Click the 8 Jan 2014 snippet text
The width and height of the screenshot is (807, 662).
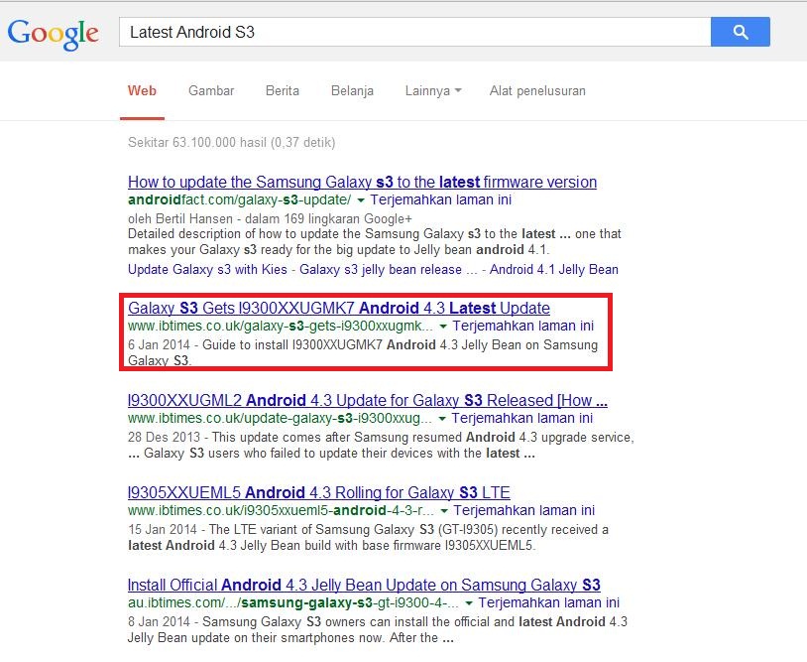378,629
